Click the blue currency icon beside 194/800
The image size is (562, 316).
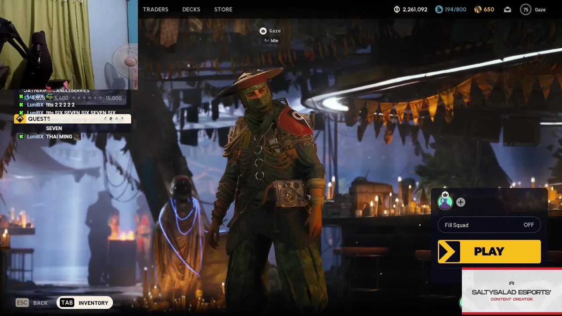[439, 9]
